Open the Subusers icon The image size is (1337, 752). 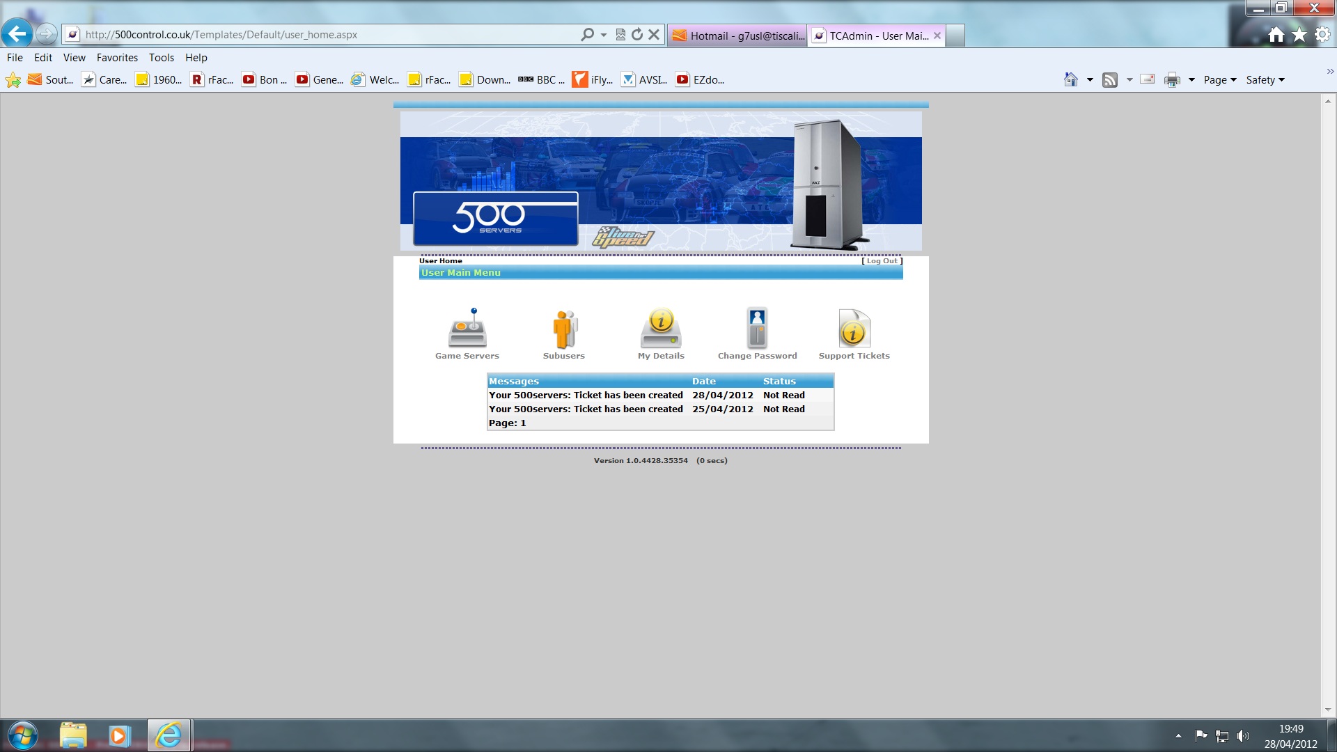[x=564, y=329]
